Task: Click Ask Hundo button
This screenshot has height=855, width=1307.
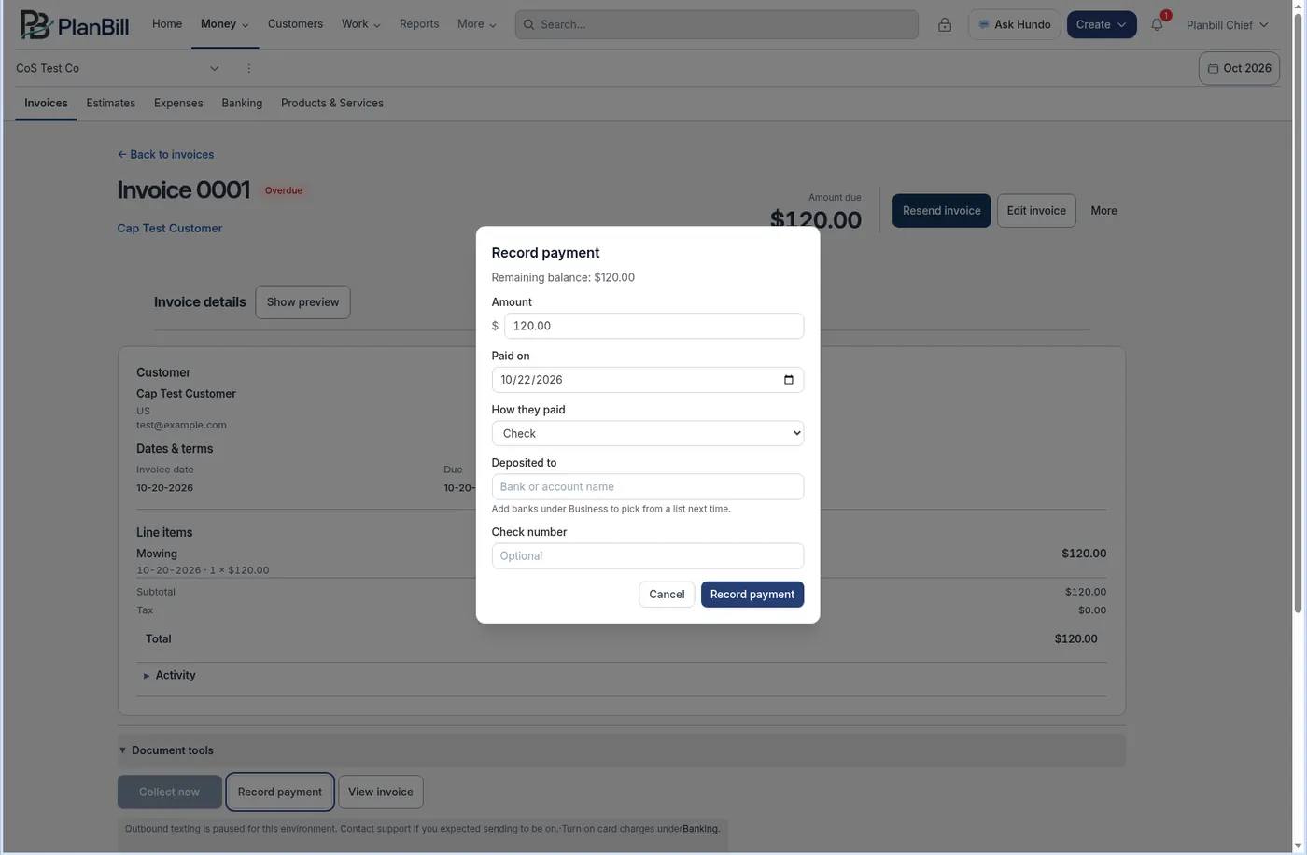Action: (1014, 25)
